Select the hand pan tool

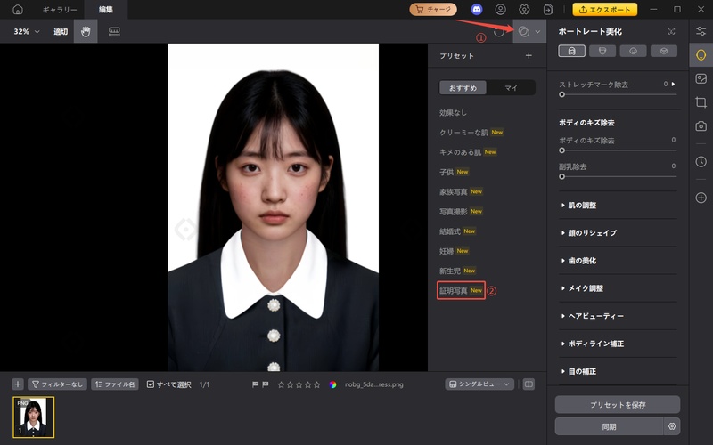tap(86, 31)
